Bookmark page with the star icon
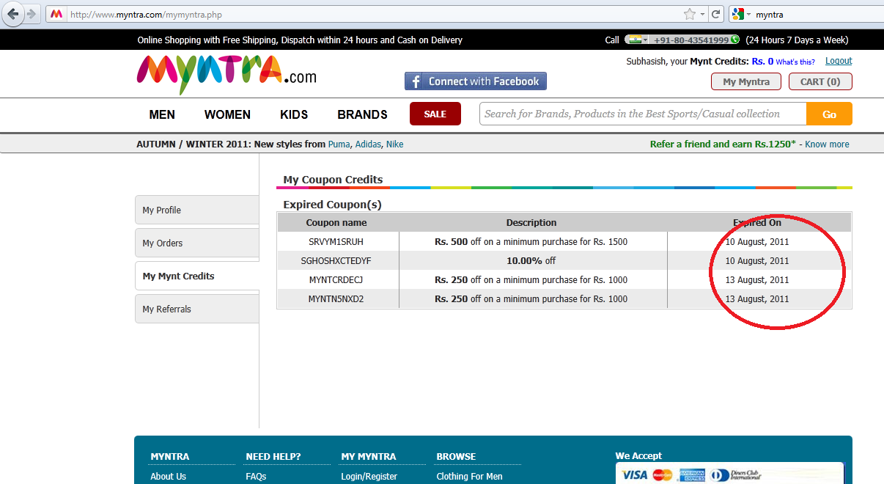884x484 pixels. pyautogui.click(x=689, y=14)
